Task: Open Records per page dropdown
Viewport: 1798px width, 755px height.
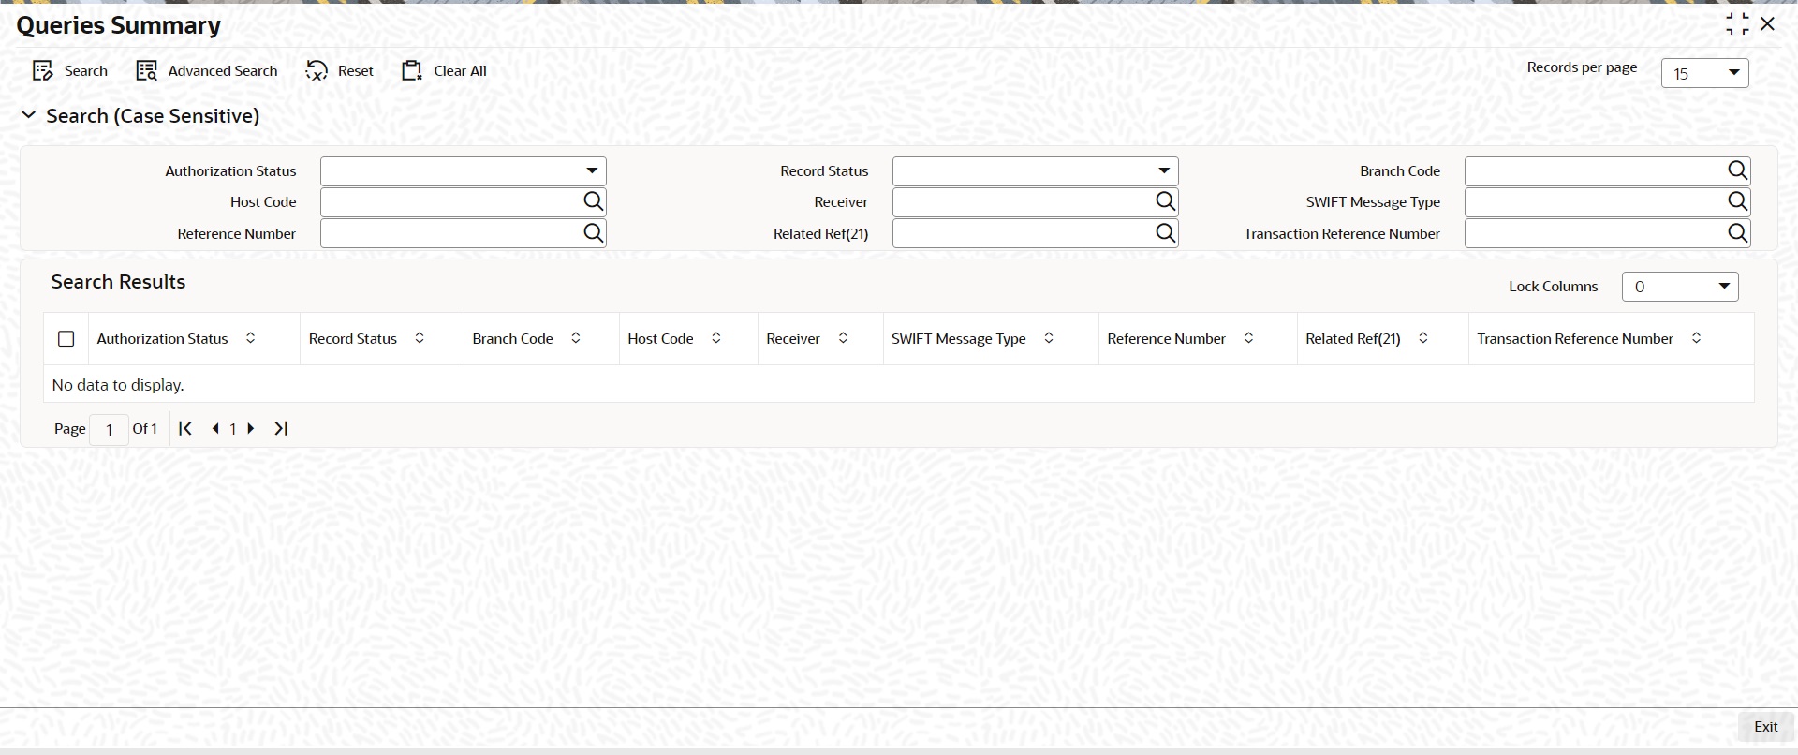Action: click(x=1704, y=73)
